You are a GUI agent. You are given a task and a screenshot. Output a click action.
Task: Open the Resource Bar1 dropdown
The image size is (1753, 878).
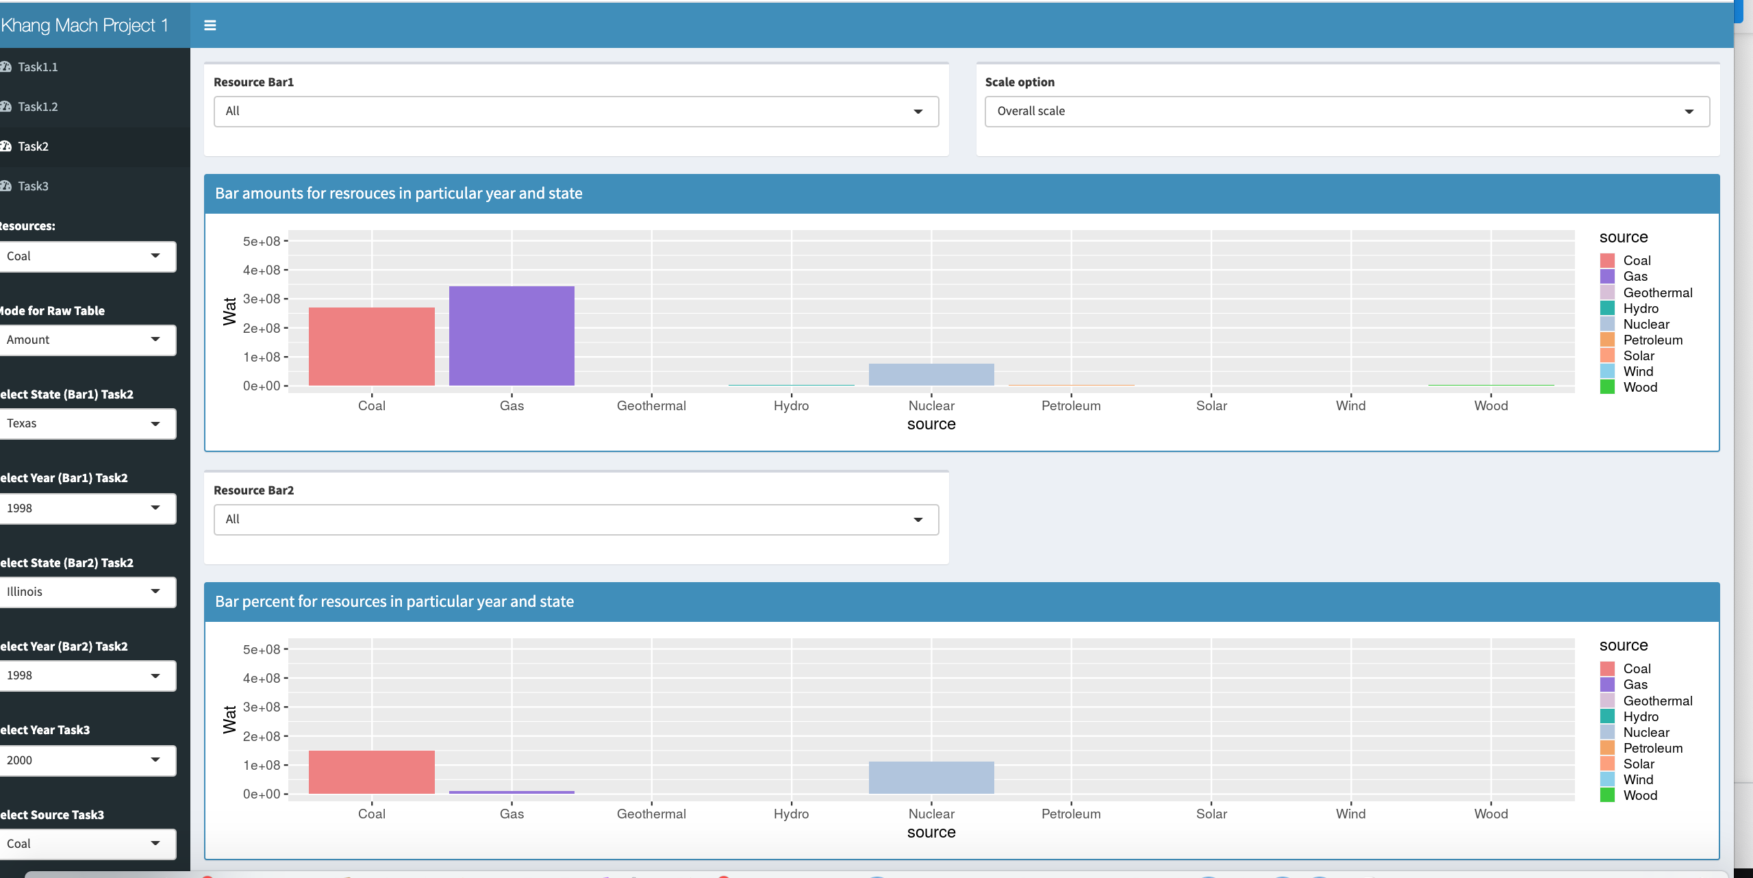tap(576, 111)
